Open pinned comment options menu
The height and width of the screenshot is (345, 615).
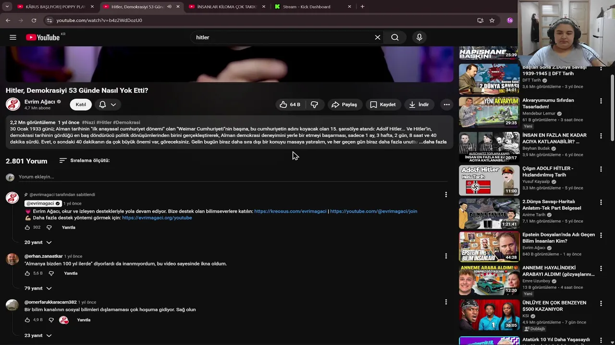click(x=446, y=195)
